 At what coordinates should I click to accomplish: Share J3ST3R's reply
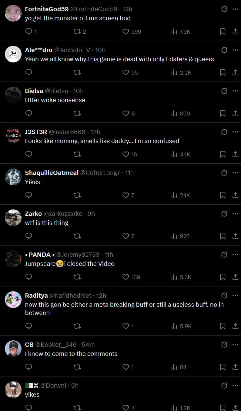point(235,154)
